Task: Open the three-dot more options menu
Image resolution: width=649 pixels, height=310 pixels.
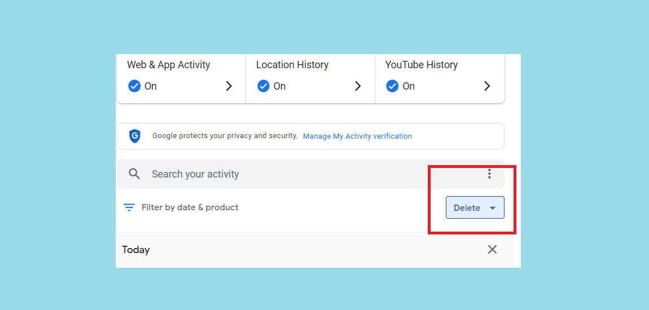Action: tap(489, 174)
